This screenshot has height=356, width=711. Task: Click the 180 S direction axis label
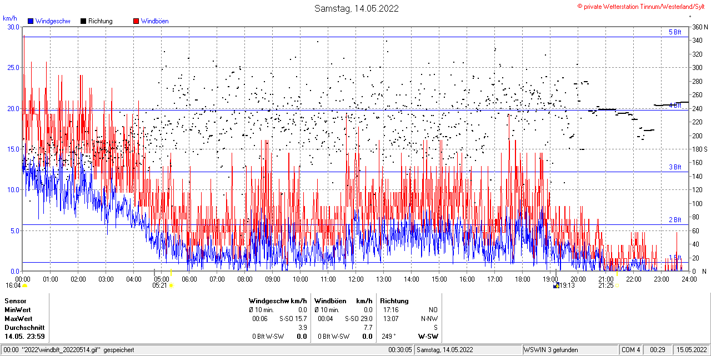pyautogui.click(x=700, y=149)
